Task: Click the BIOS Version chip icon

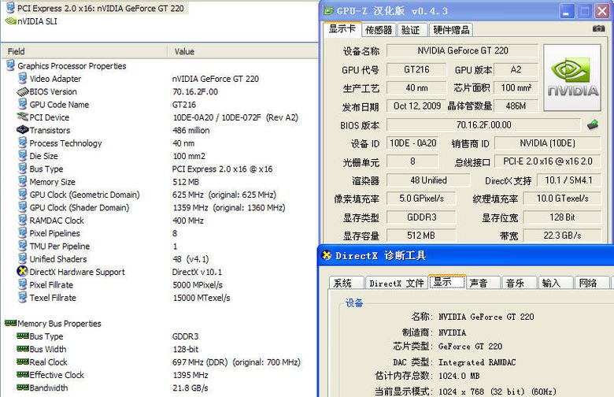Action: pos(23,91)
